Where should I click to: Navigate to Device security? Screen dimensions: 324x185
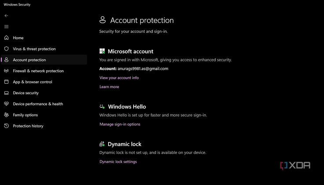click(44, 93)
